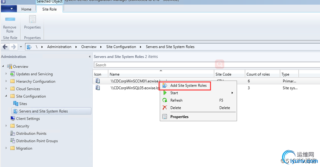Open the Start submenu arrow

[x=232, y=93]
